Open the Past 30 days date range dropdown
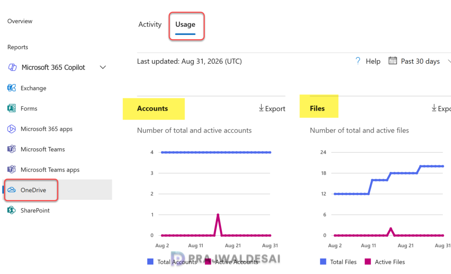 tap(420, 61)
